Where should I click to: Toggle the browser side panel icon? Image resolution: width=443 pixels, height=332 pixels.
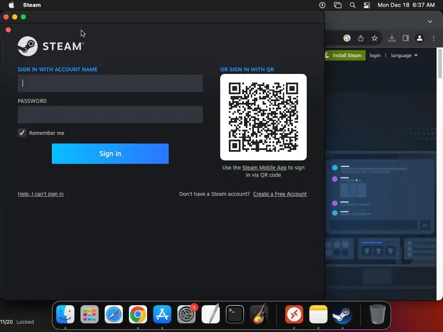[x=406, y=38]
